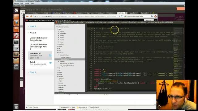Screen dimensions: 198x111
Task: Switch to the ActionV... Firefox tab
Action: click(78, 13)
